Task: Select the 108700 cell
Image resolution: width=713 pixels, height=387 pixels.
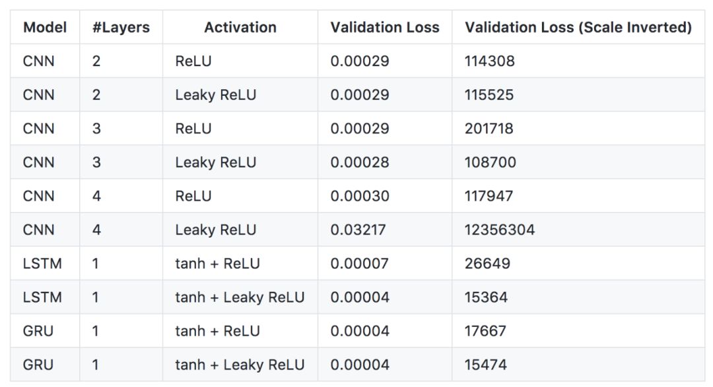Action: point(490,162)
